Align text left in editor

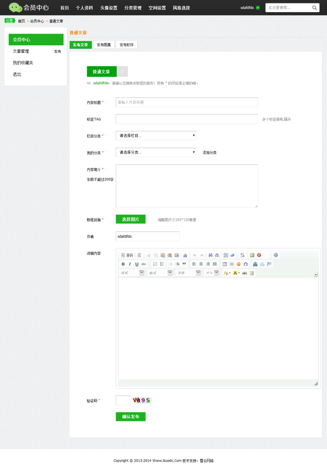(194, 264)
